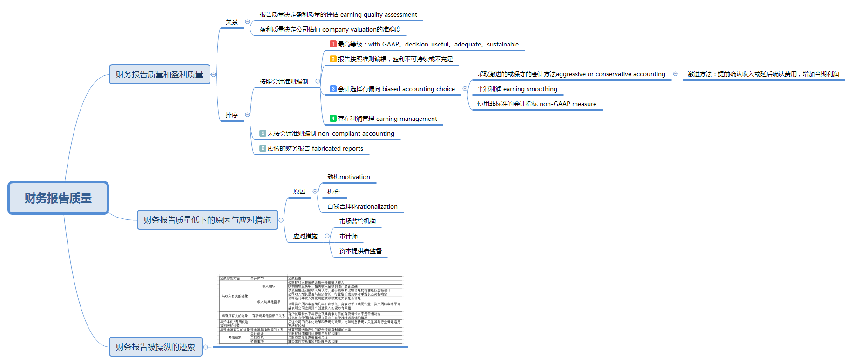The width and height of the screenshot is (853, 364).
Task: Click the 激进方法 description node
Action: [763, 74]
